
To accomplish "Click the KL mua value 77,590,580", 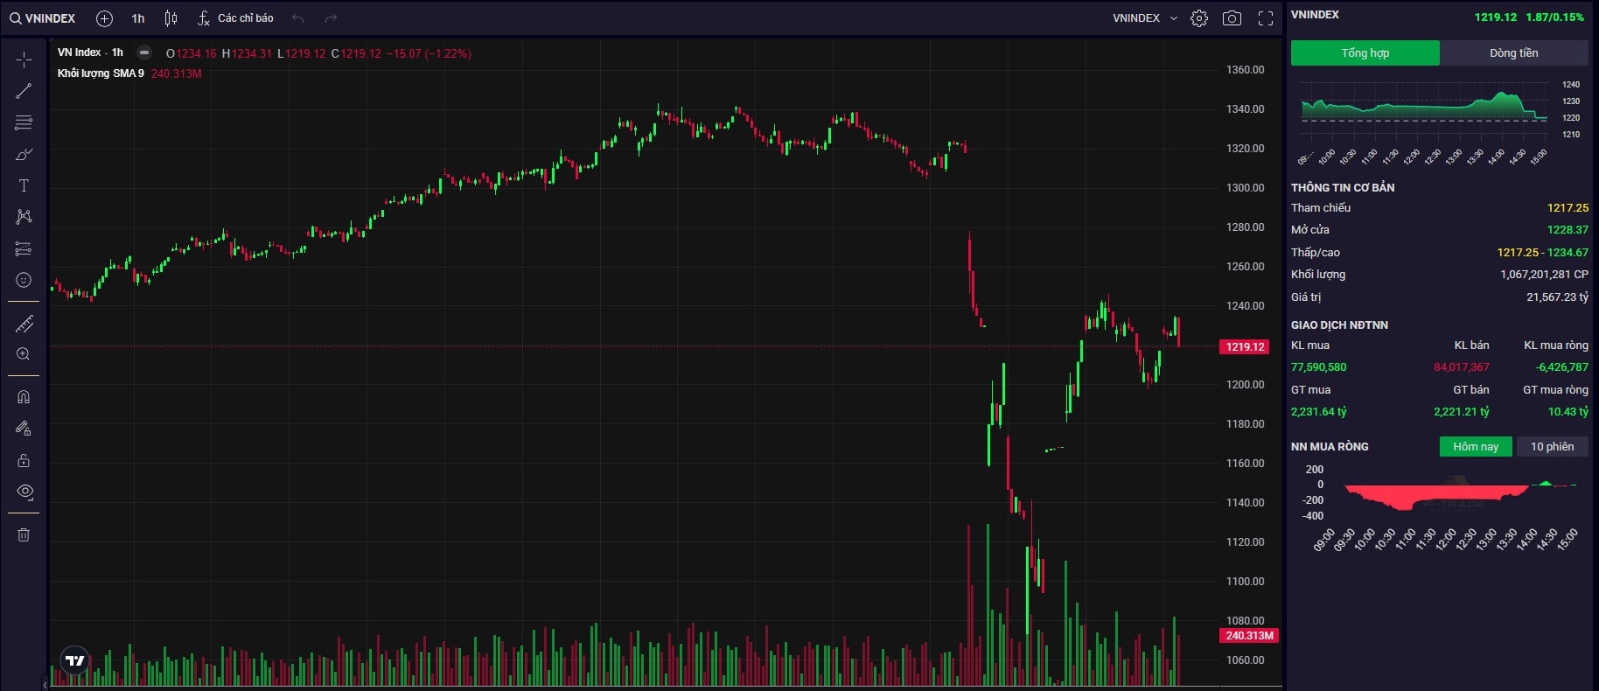I will [1318, 367].
